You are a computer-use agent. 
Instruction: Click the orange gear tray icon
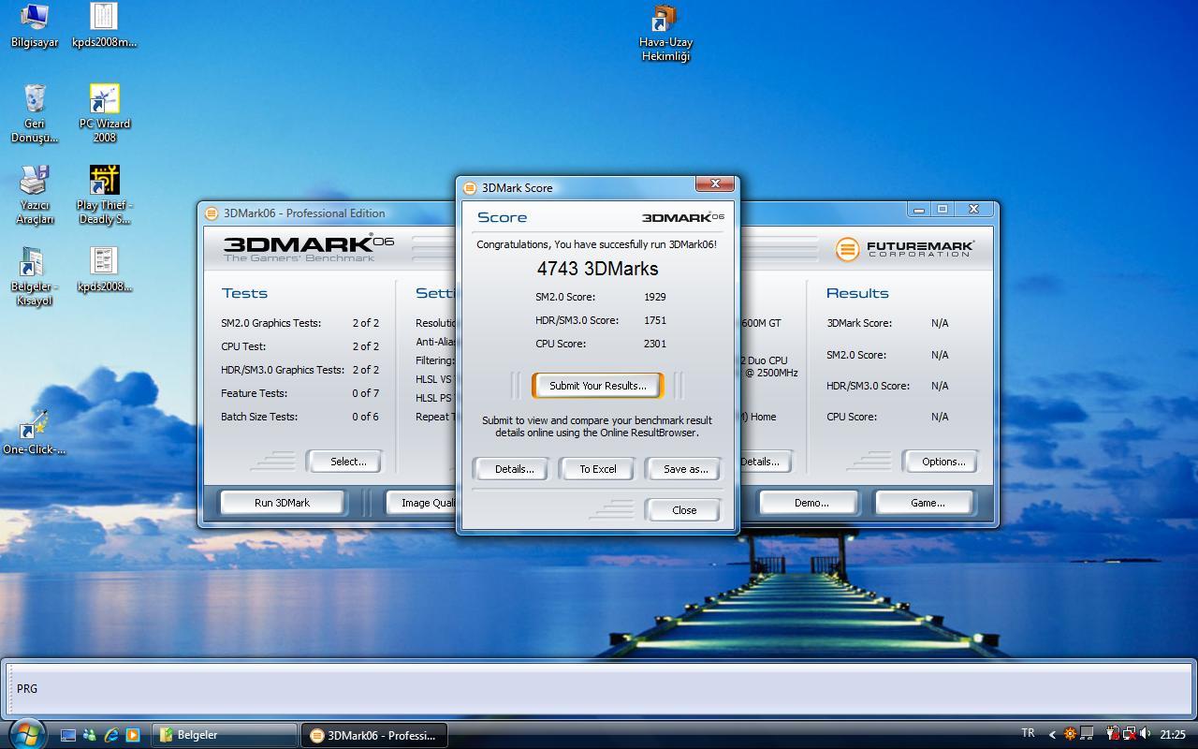click(1070, 734)
